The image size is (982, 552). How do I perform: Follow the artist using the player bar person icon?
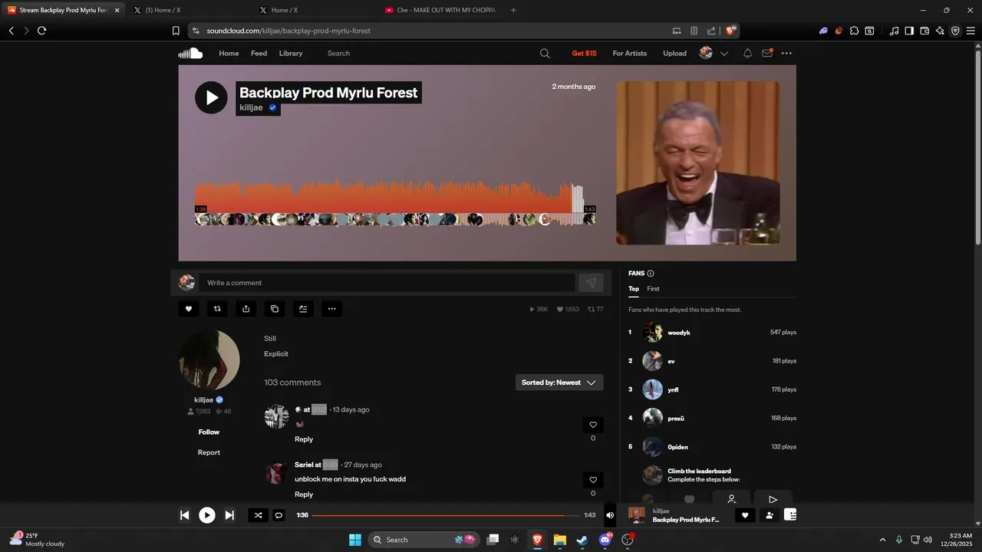[x=769, y=515]
